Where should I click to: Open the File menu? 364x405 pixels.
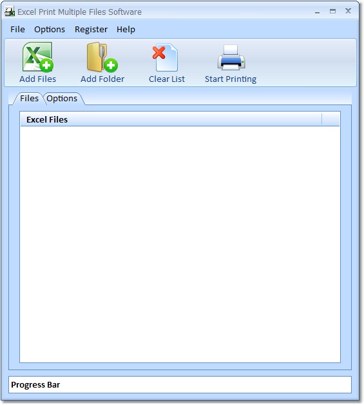click(x=17, y=30)
